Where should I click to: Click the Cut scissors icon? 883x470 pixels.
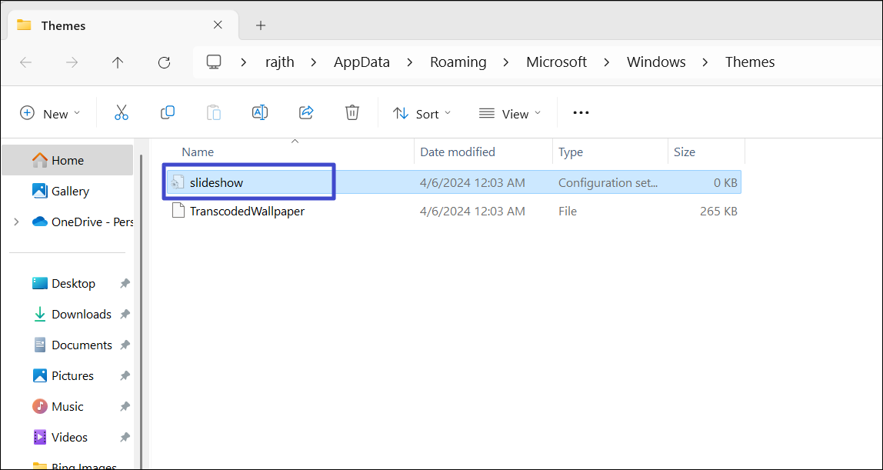[x=121, y=113]
